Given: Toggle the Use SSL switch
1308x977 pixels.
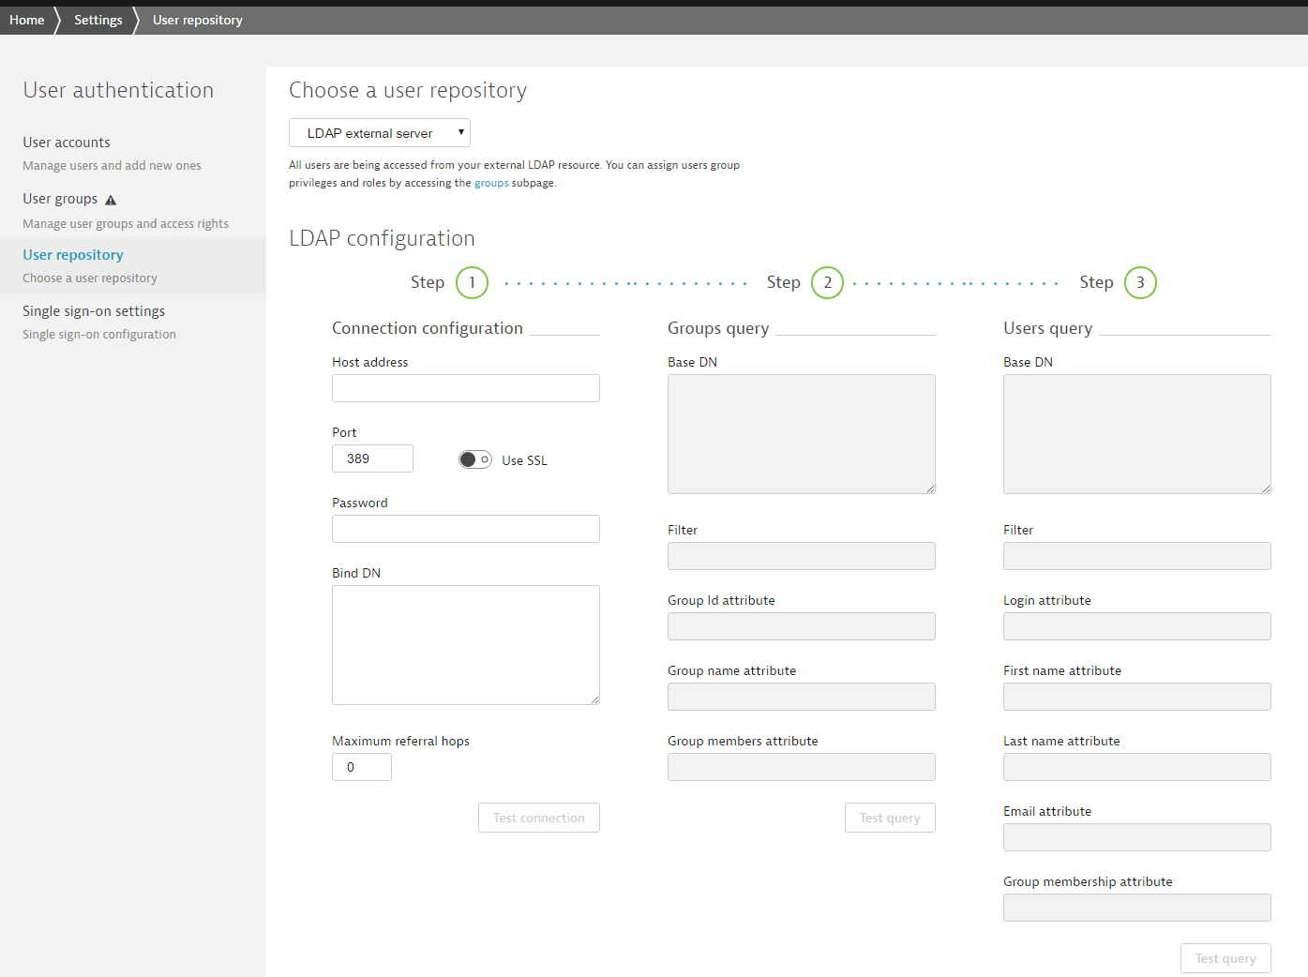Looking at the screenshot, I should [x=475, y=459].
